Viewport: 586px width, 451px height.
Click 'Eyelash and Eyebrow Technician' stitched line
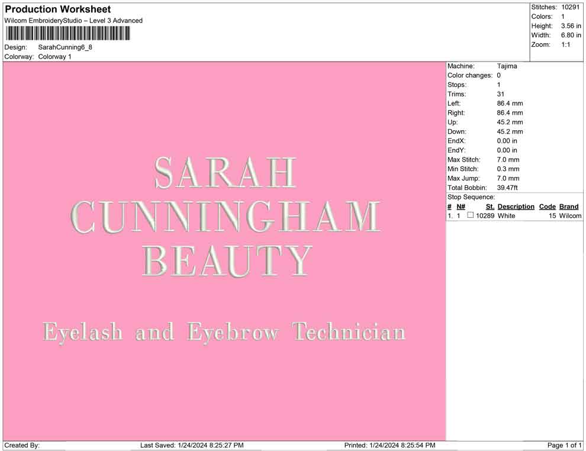pyautogui.click(x=224, y=332)
